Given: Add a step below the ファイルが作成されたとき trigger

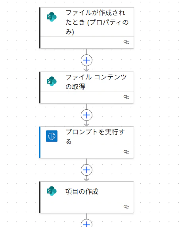Looking at the screenshot, I should pyautogui.click(x=86, y=60).
